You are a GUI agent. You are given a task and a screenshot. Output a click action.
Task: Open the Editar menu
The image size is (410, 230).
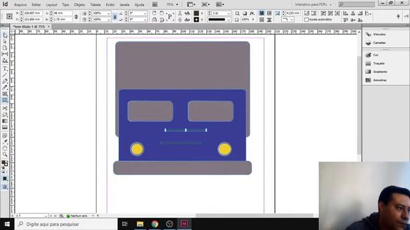[x=36, y=4]
